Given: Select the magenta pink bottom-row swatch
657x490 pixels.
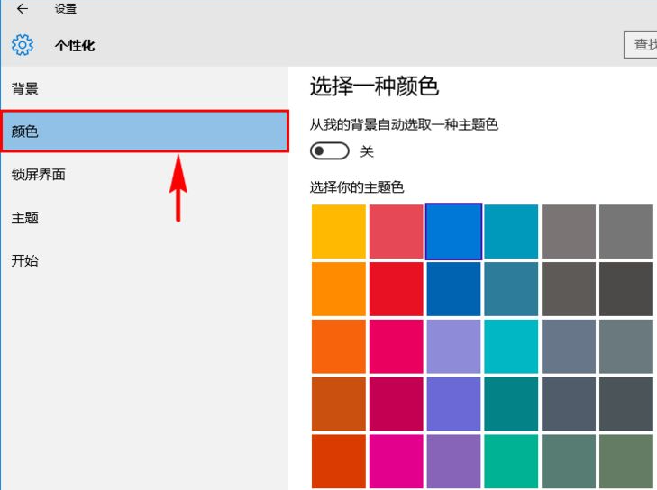Looking at the screenshot, I should (x=396, y=461).
